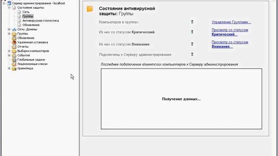Click the События icon
The width and height of the screenshot is (278, 156).
(14, 55)
